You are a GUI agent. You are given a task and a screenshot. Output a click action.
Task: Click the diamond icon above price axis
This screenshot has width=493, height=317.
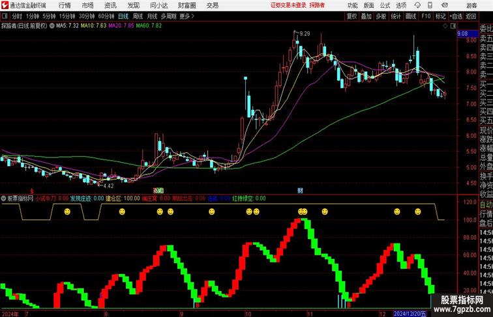pyautogui.click(x=445, y=26)
